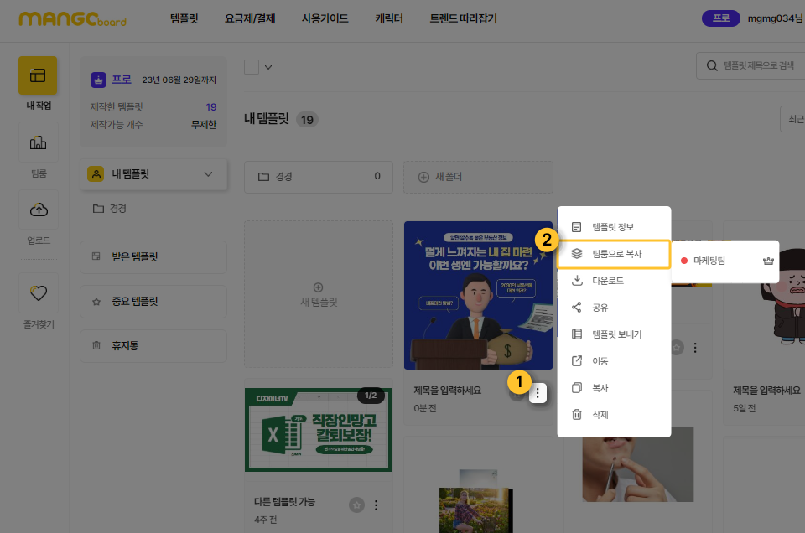This screenshot has height=533, width=805.
Task: Click the template title search field
Action: click(x=755, y=65)
